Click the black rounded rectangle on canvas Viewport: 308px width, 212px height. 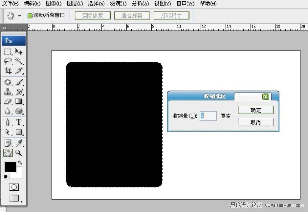(x=114, y=124)
